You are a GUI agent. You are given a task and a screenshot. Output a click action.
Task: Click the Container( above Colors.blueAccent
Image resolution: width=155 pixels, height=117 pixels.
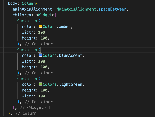tap(29, 50)
